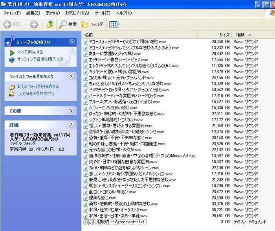This screenshot has height=231, width=275.
Task: Collapse the 詳細 details panel chevron
Action: point(71,124)
